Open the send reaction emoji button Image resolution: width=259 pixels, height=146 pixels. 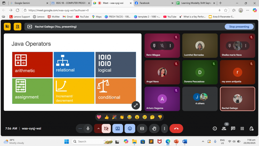pos(130,128)
